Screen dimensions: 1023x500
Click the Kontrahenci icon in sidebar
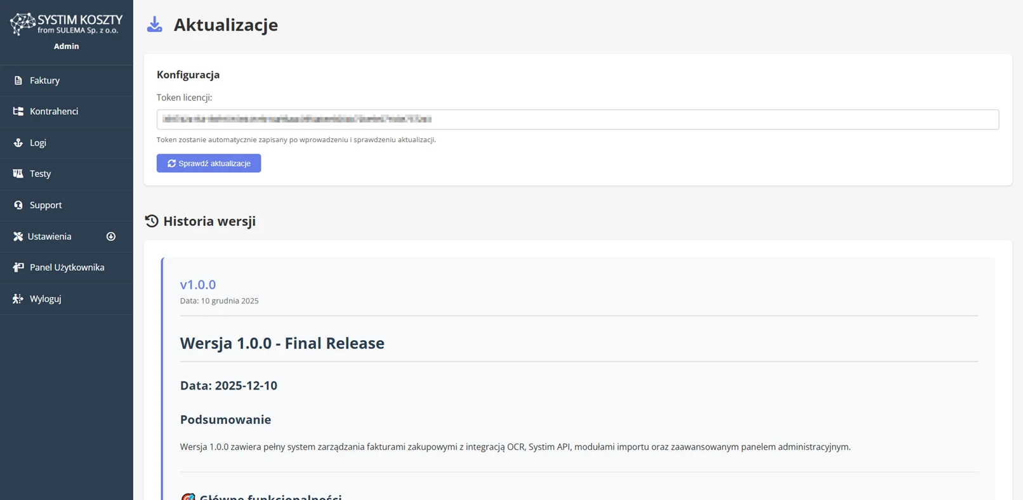(18, 112)
